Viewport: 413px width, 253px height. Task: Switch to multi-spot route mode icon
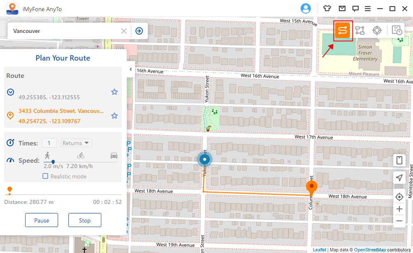pyautogui.click(x=360, y=30)
